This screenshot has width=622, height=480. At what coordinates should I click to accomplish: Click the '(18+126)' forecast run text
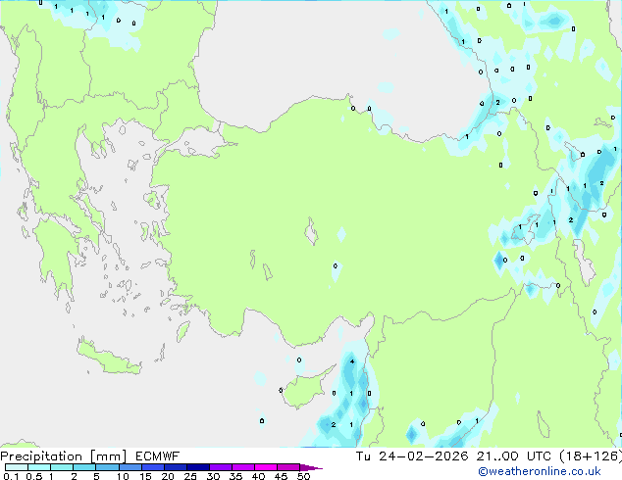click(591, 456)
